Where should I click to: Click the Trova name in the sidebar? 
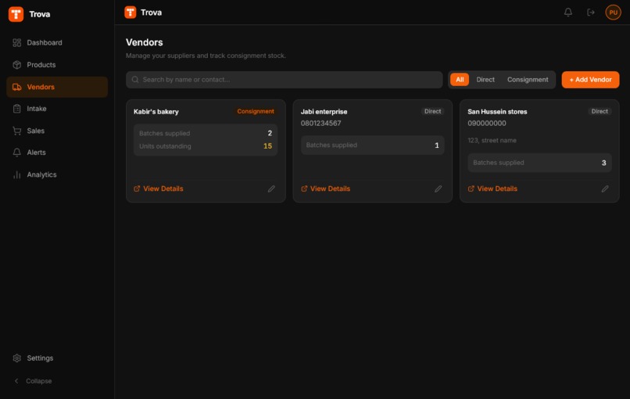(40, 14)
